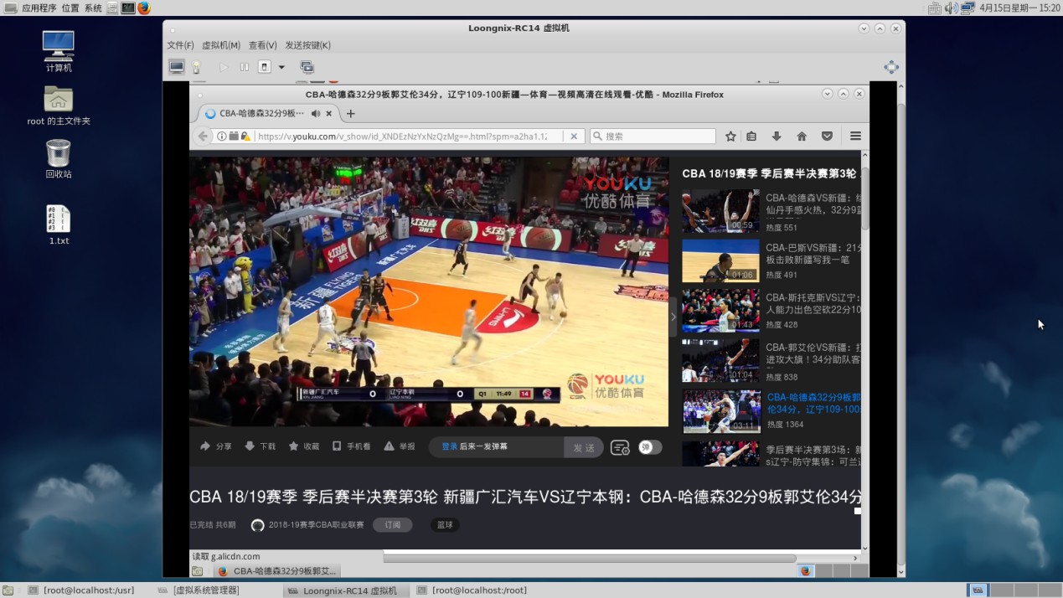Viewport: 1063px width, 598px height.
Task: Open 2018-19赛季CBA职业联赛 channel link
Action: tap(316, 525)
